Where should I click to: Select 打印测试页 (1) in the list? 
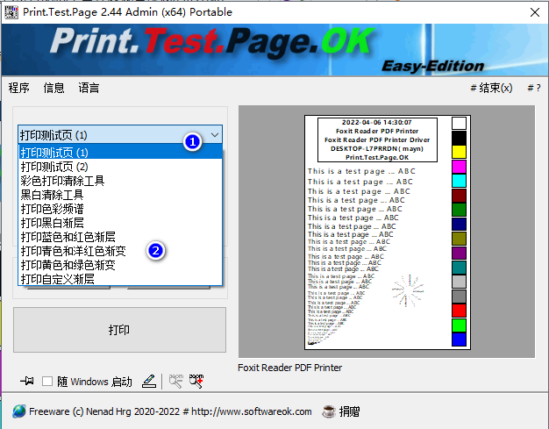click(120, 153)
